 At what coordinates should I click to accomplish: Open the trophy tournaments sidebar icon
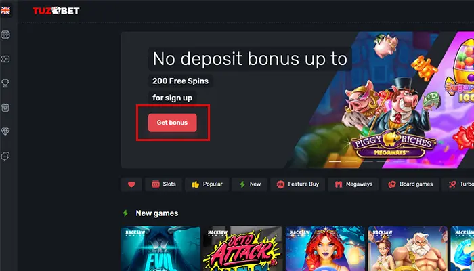(x=5, y=83)
